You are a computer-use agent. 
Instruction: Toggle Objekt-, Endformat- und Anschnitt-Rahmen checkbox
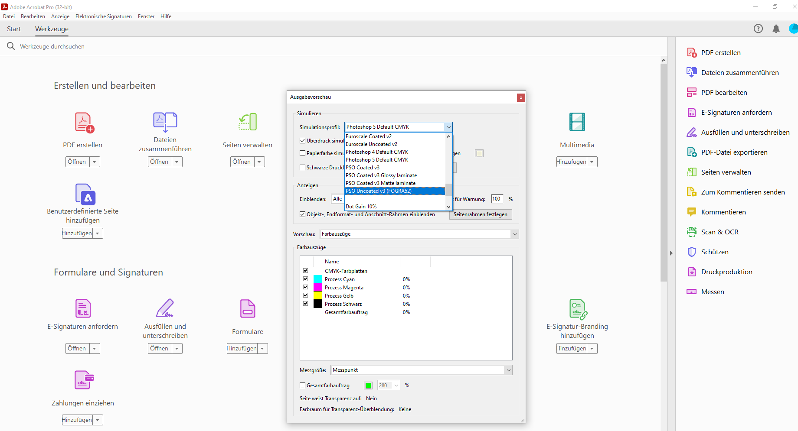coord(303,214)
